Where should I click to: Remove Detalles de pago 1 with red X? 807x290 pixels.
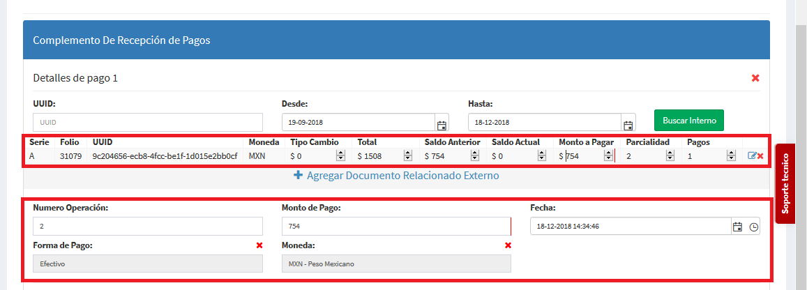755,78
